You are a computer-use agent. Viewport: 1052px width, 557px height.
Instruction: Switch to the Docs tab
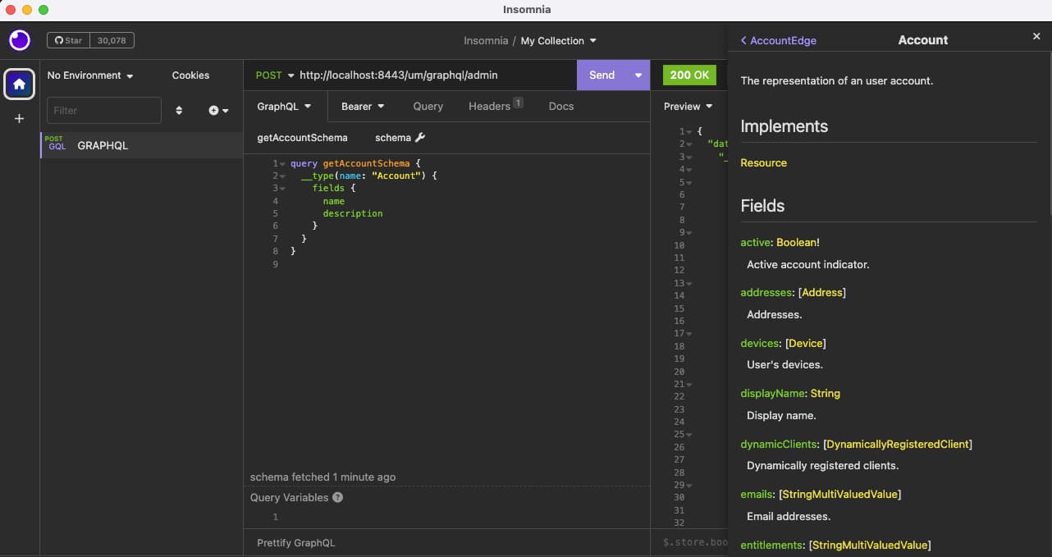click(560, 106)
